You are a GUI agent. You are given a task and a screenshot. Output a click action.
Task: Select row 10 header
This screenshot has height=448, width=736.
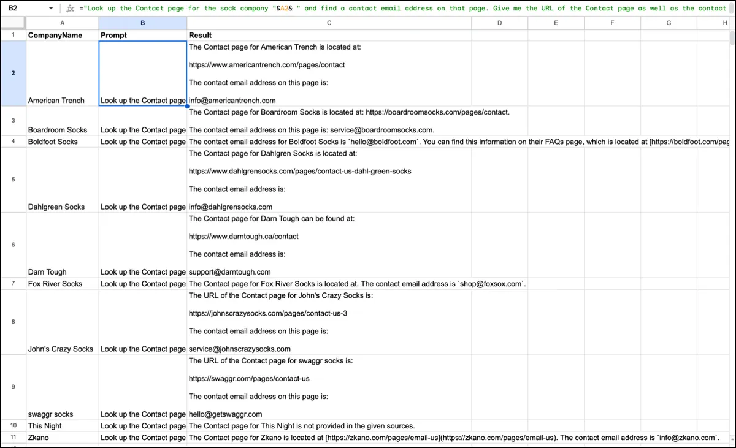coord(13,425)
